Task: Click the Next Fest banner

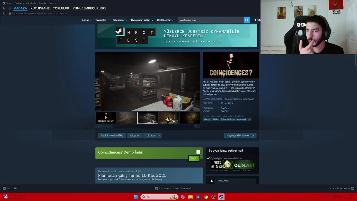Action: point(177,36)
